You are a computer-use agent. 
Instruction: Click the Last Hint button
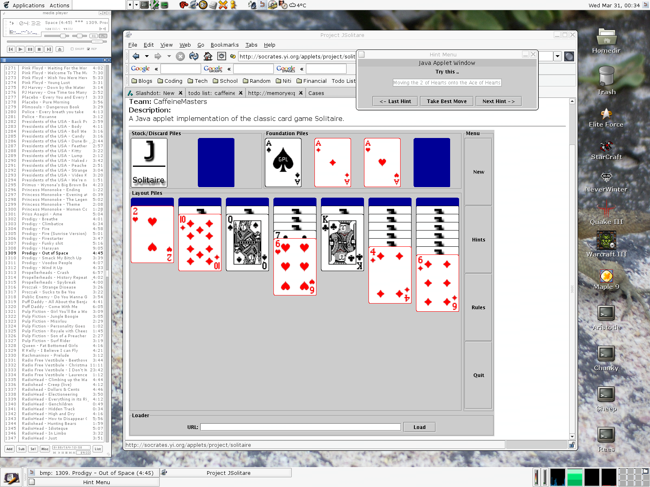(x=395, y=101)
